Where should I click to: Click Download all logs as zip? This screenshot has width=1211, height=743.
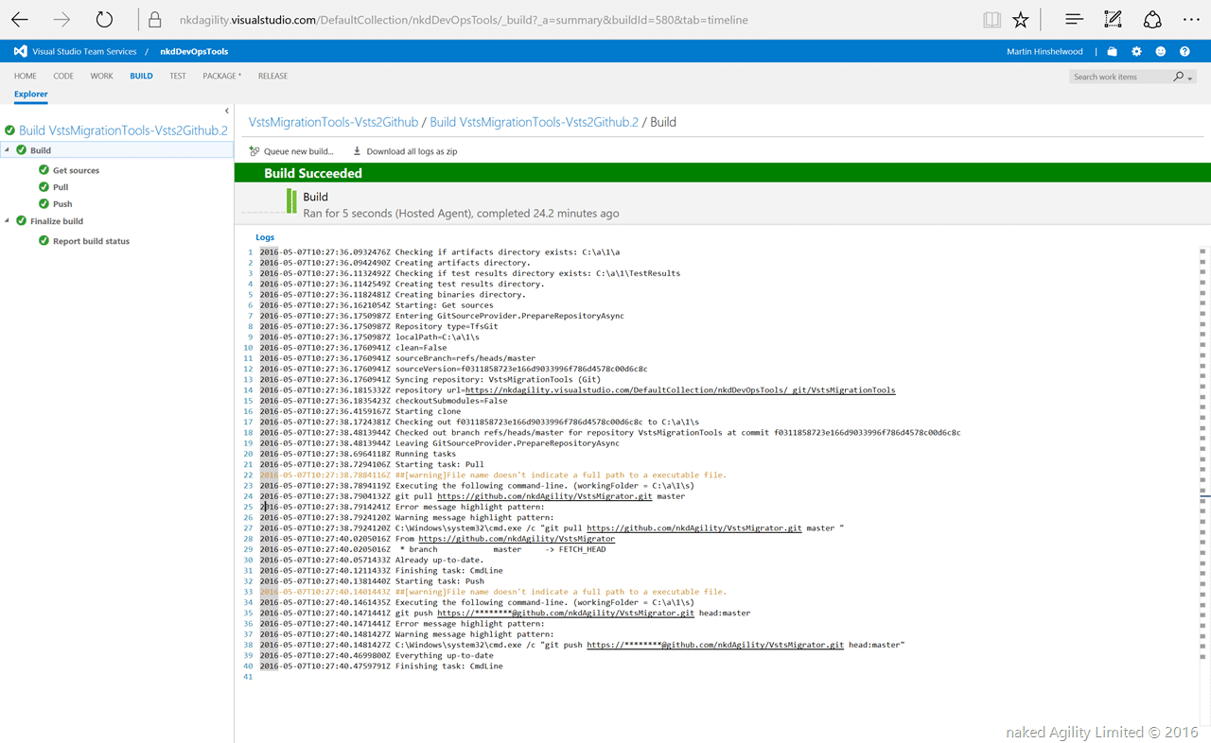405,151
